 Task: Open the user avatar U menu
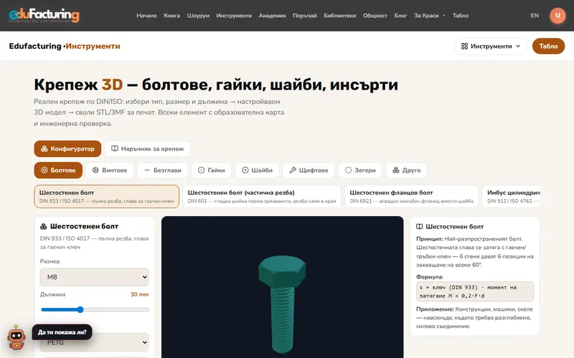tap(557, 15)
